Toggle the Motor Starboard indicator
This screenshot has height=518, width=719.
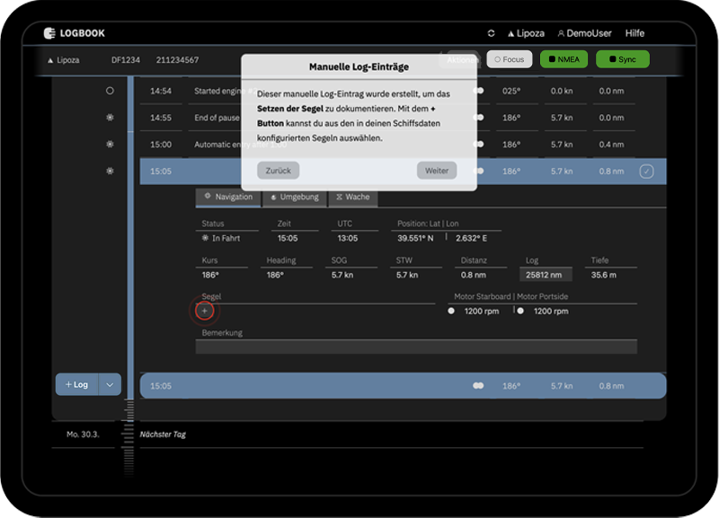pyautogui.click(x=451, y=311)
